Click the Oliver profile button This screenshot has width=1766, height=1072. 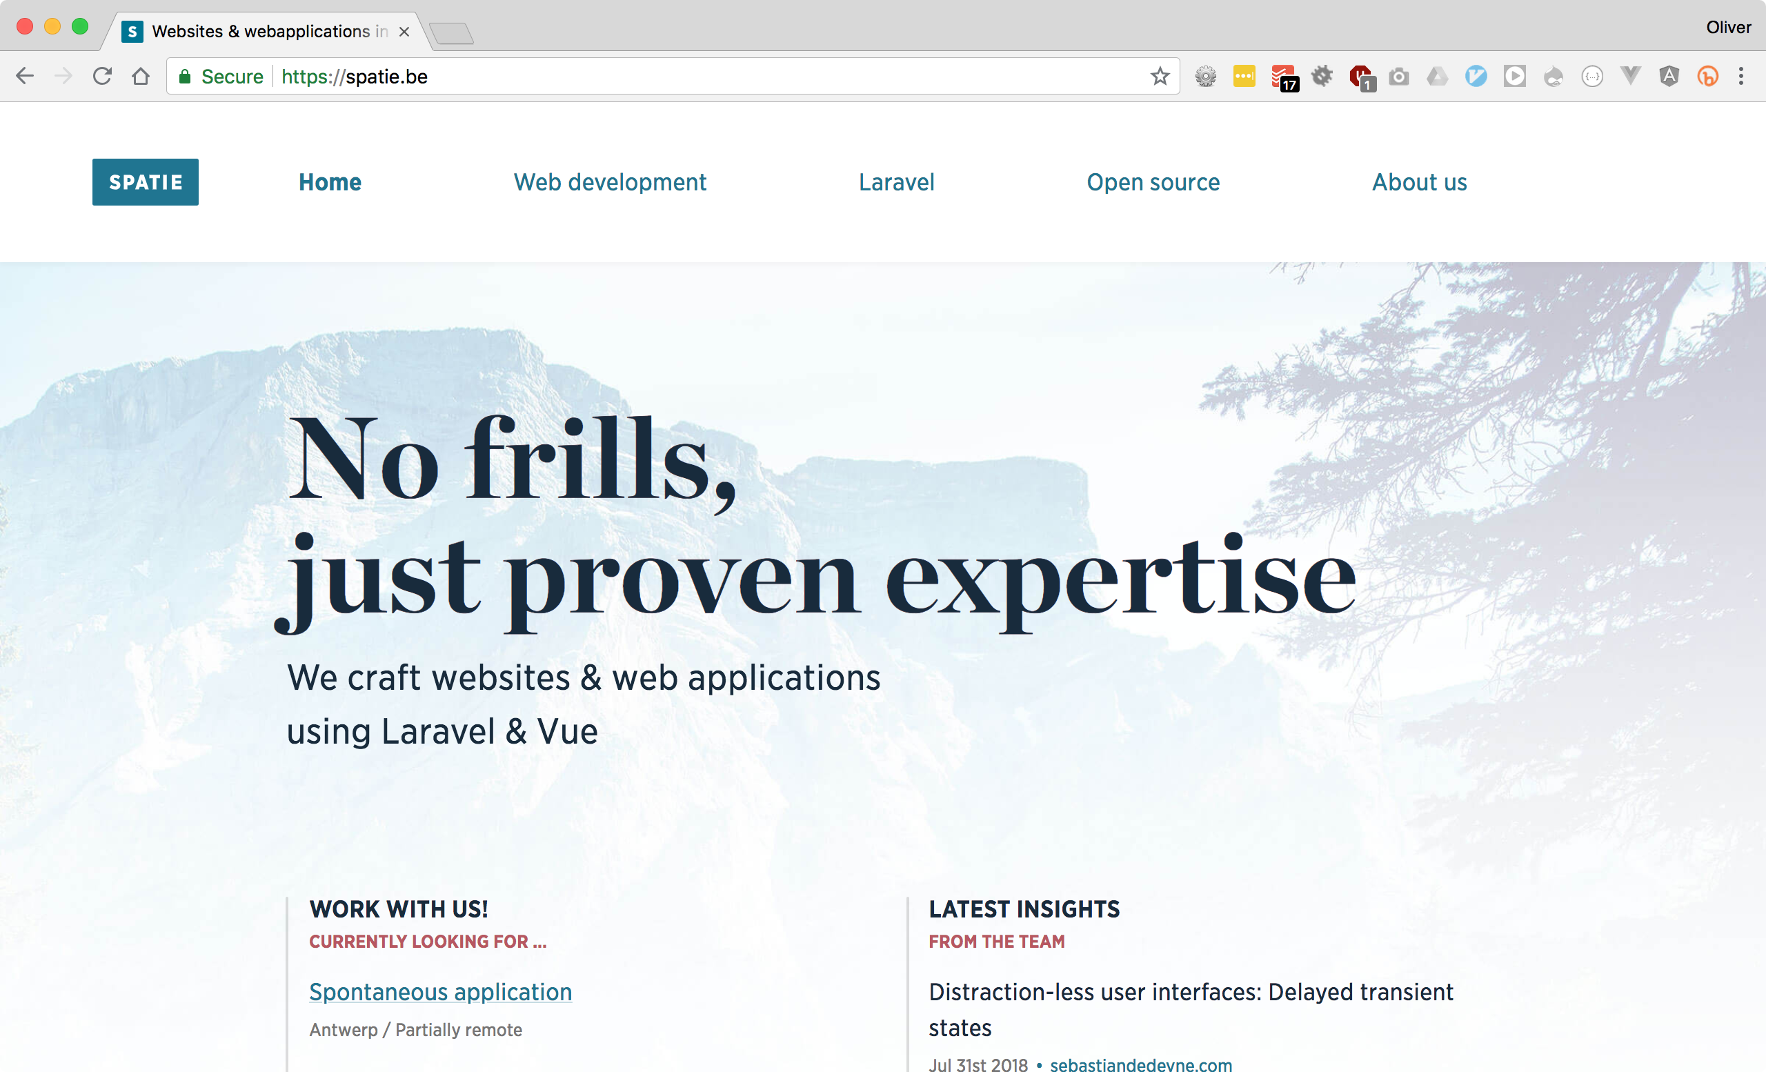pyautogui.click(x=1728, y=27)
